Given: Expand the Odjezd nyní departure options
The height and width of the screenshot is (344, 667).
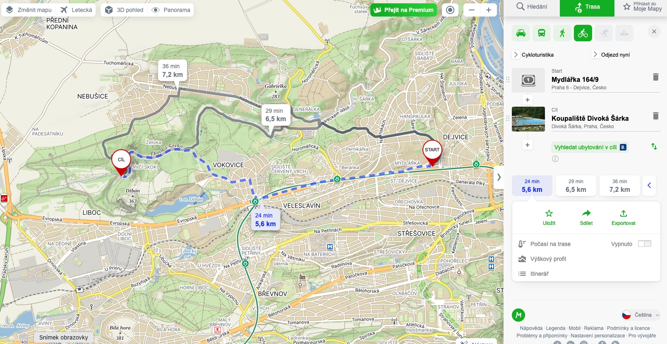Looking at the screenshot, I should coord(611,55).
